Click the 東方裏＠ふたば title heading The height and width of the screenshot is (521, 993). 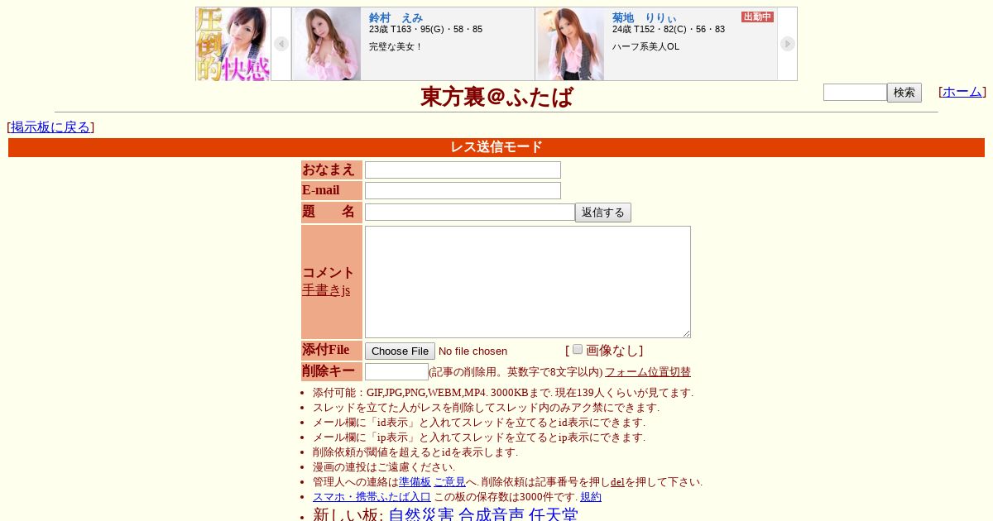496,98
